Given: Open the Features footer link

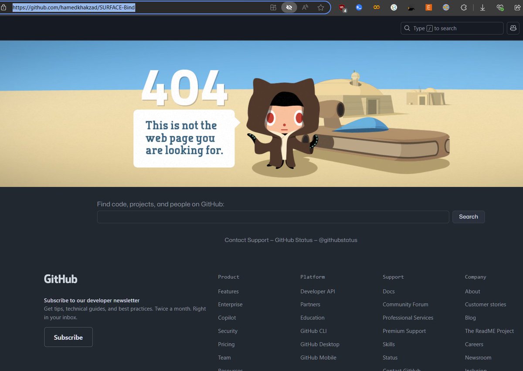Looking at the screenshot, I should tap(228, 291).
